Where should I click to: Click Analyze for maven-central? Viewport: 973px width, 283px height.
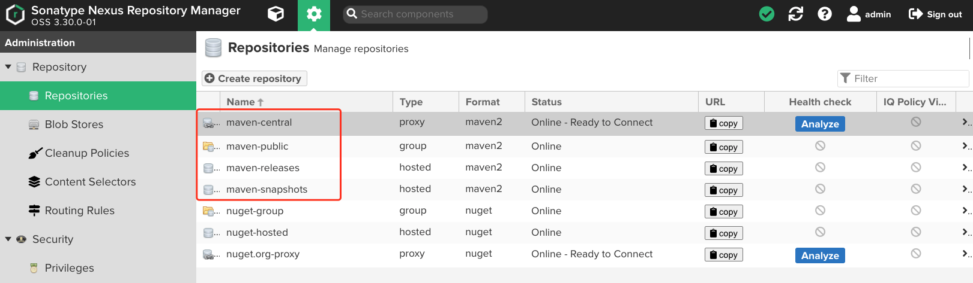[820, 124]
